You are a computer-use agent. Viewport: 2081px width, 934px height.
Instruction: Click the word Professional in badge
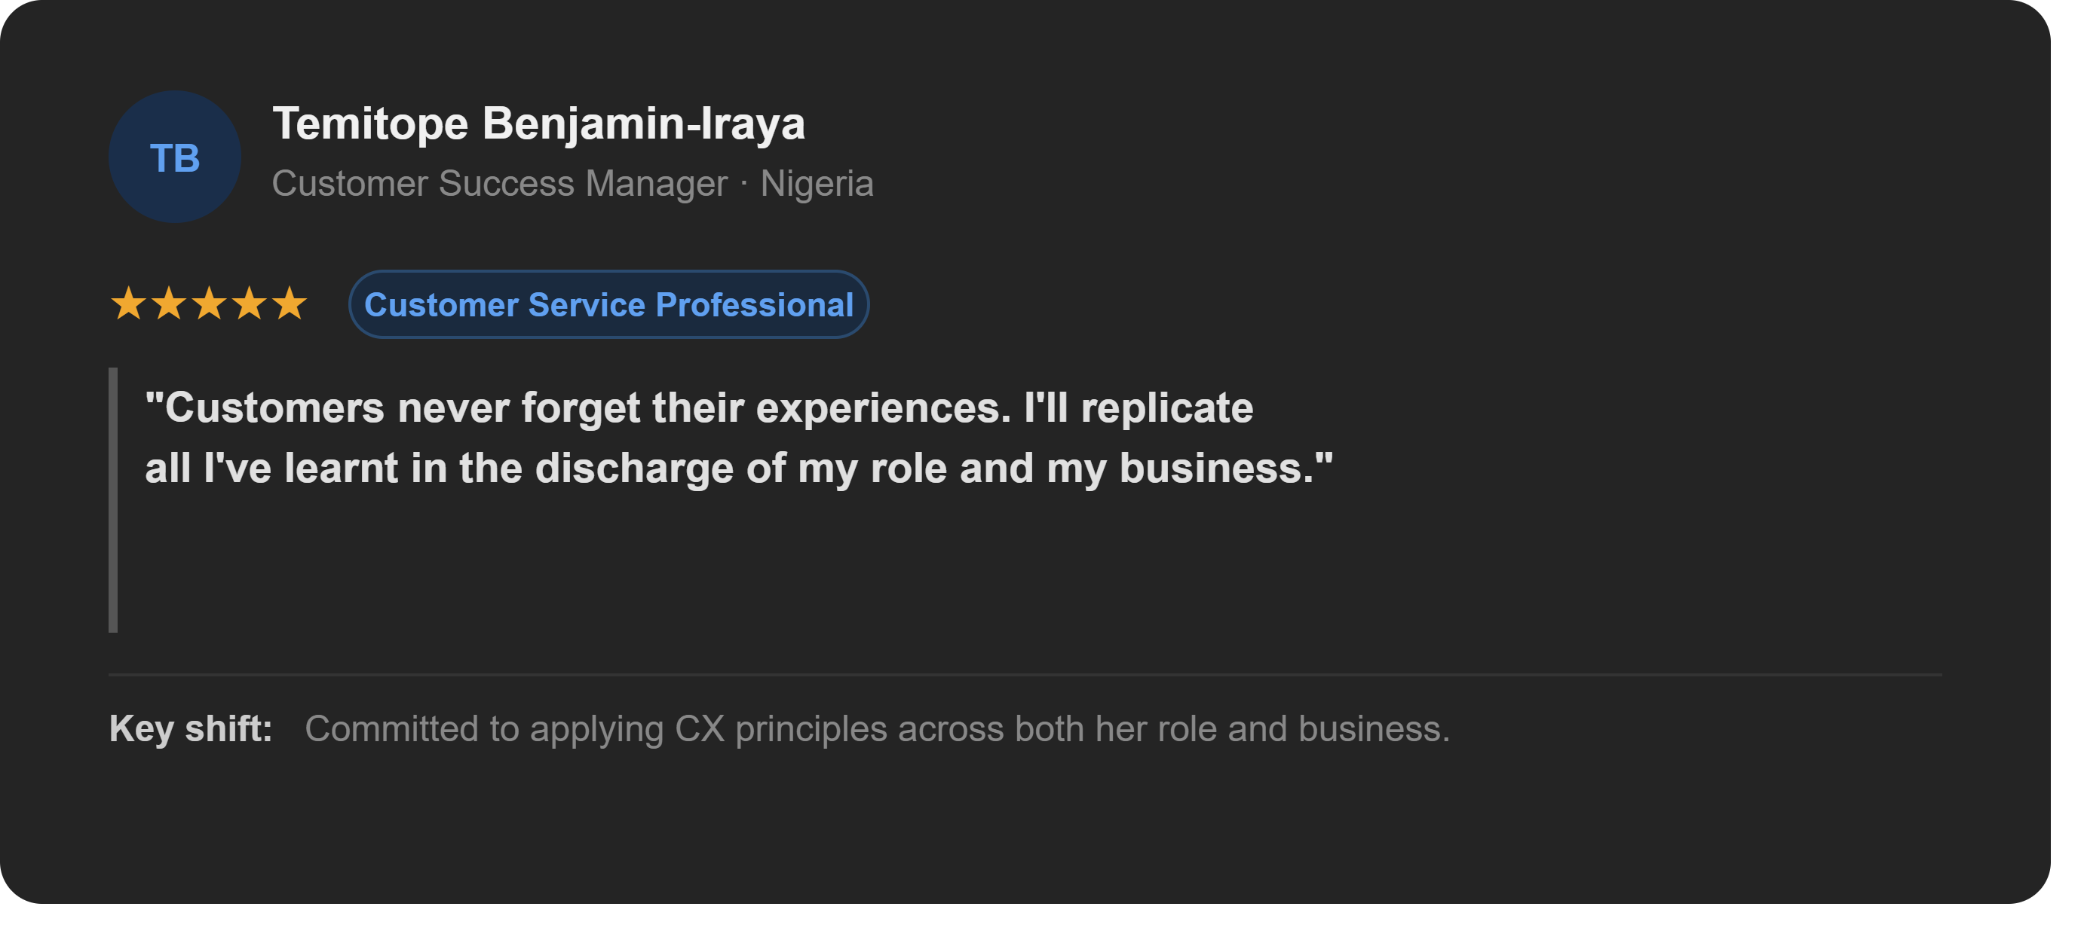click(x=755, y=304)
